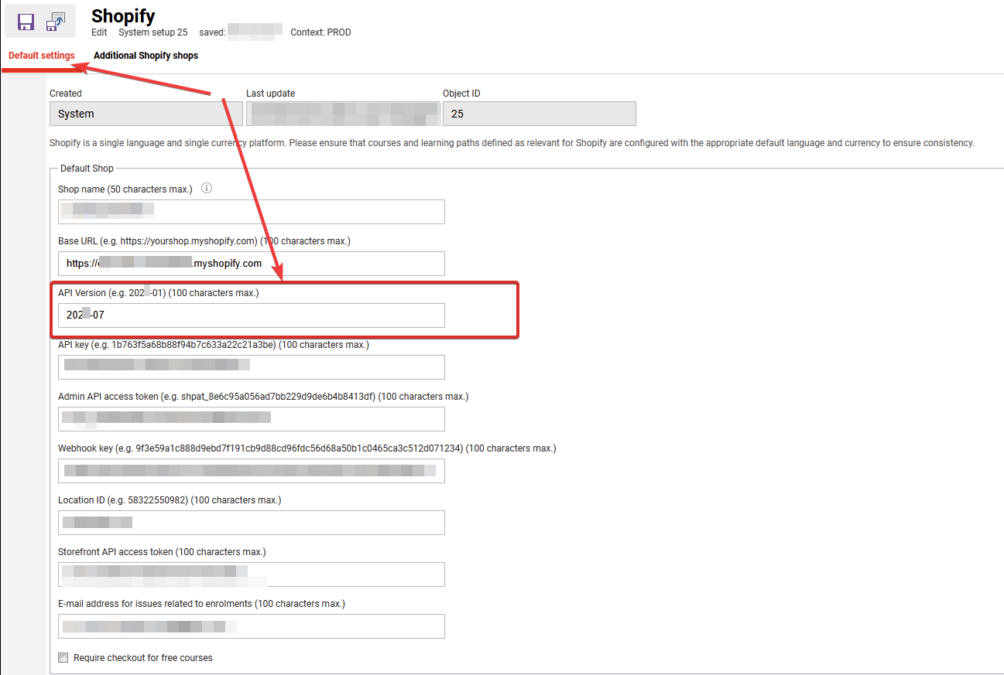
Task: Click the Admin API access token field
Action: [251, 418]
